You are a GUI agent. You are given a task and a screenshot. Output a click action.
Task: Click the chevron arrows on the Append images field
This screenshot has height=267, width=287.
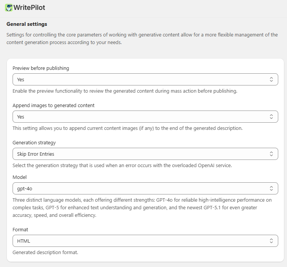pyautogui.click(x=271, y=117)
